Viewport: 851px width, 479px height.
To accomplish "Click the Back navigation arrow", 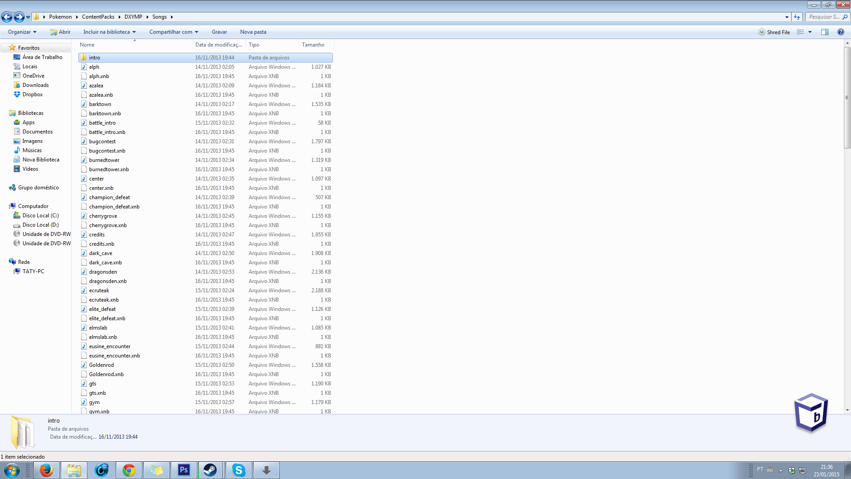I will [7, 17].
